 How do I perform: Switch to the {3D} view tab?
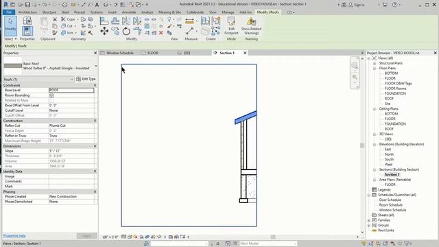187,53
